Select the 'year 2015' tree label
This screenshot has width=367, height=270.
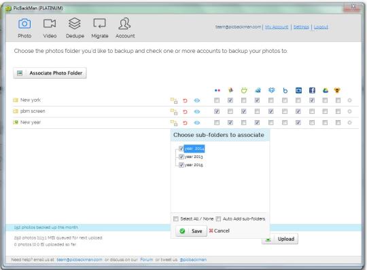click(x=194, y=165)
